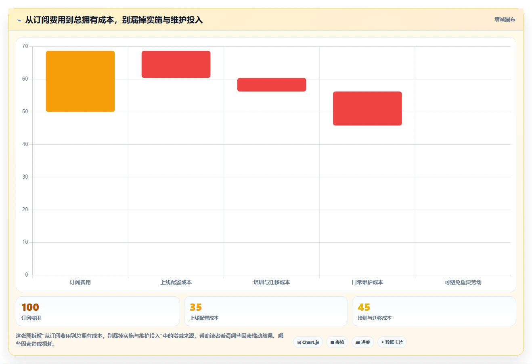Click the 可避免重复劳动 x-axis label
Viewport: 532px width, 364px height.
[x=463, y=282]
